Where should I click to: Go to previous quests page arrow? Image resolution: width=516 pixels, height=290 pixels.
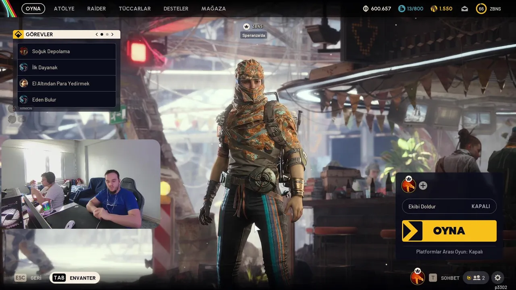click(97, 35)
